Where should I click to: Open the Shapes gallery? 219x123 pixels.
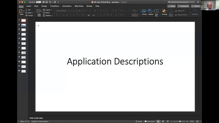click(x=150, y=11)
